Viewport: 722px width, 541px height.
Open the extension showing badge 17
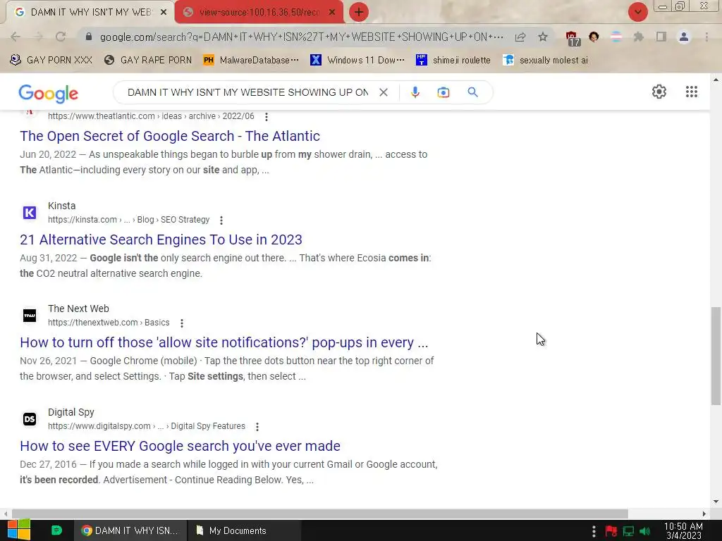(x=572, y=38)
